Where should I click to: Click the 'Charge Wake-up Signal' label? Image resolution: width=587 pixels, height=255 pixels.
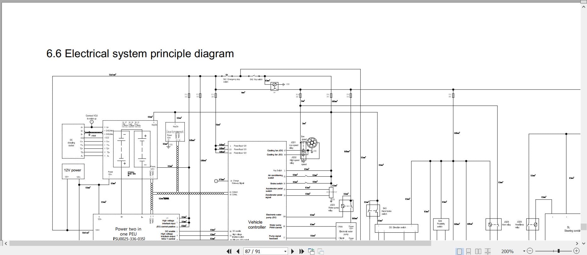tap(238, 182)
